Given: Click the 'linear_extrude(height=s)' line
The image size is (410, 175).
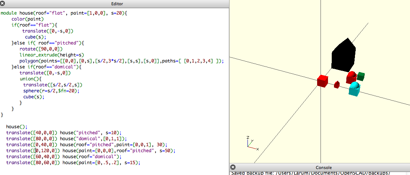Looking at the screenshot, I should [52, 55].
